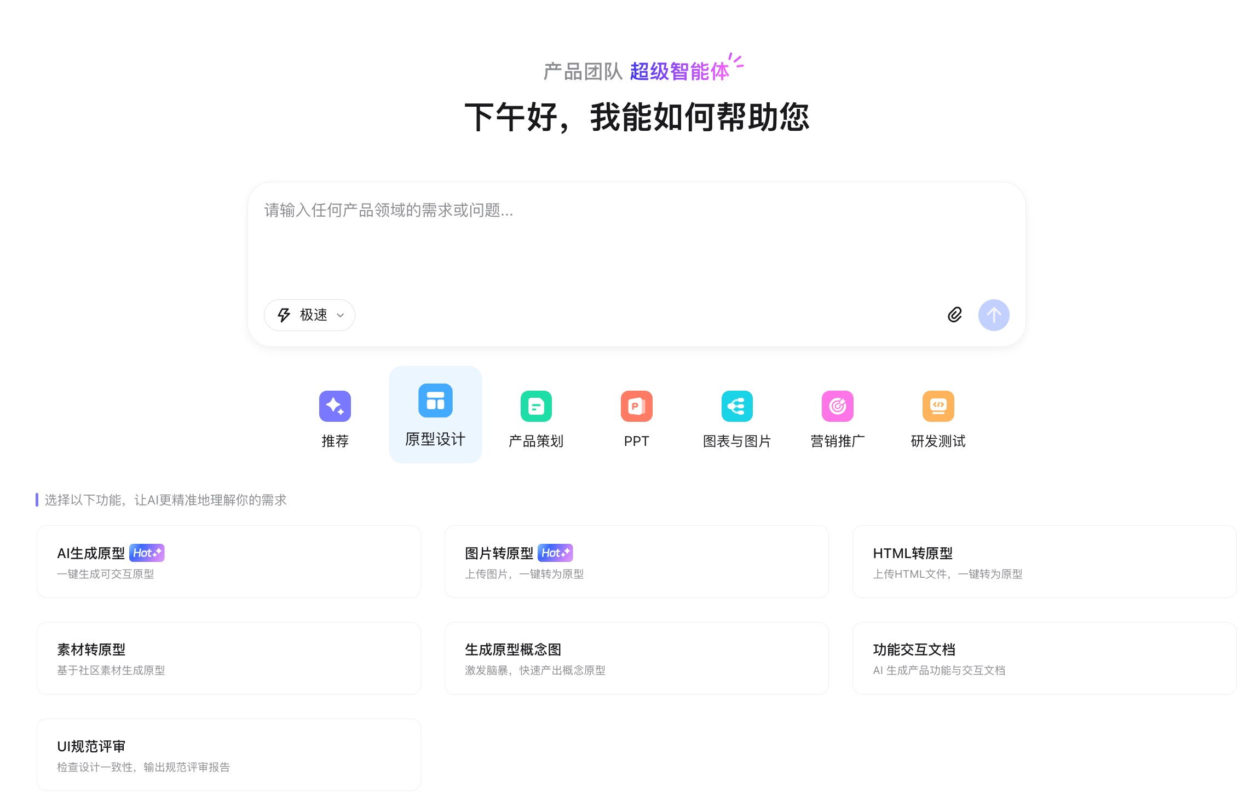The height and width of the screenshot is (801, 1256).
Task: Click the Hot badge on AI生成原型
Action: (x=147, y=553)
